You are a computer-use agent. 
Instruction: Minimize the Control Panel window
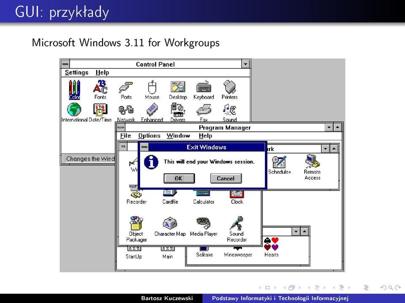click(x=246, y=64)
